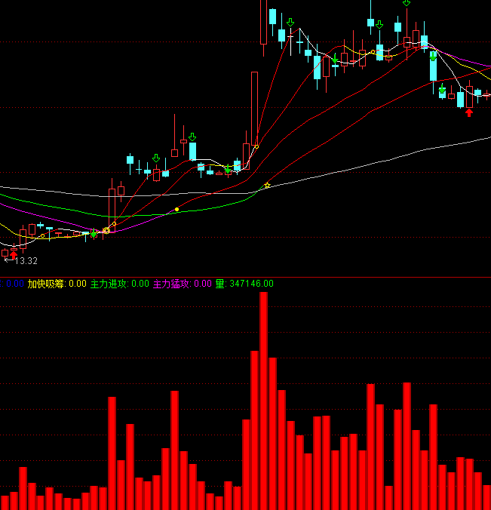This screenshot has width=491, height=510.
Task: Click the 13.32 lowest price label
Action: point(26,261)
